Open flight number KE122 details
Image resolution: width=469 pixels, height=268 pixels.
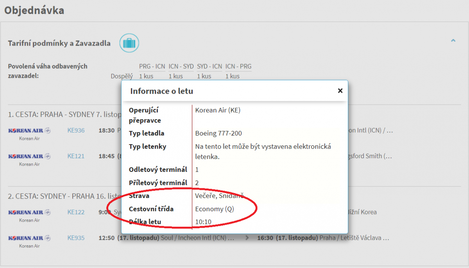pos(76,212)
